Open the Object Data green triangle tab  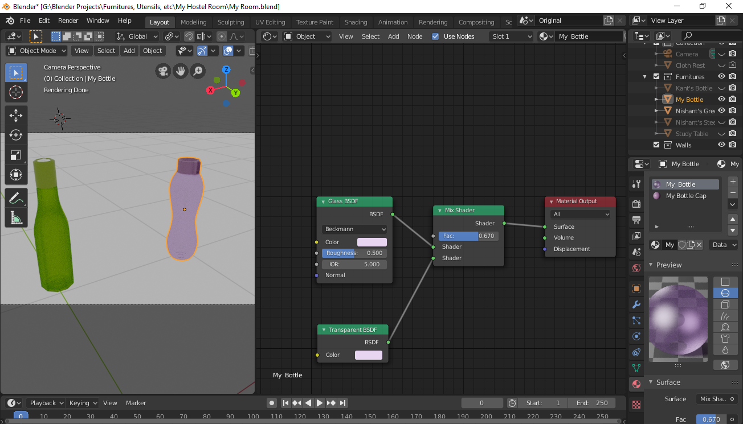636,368
